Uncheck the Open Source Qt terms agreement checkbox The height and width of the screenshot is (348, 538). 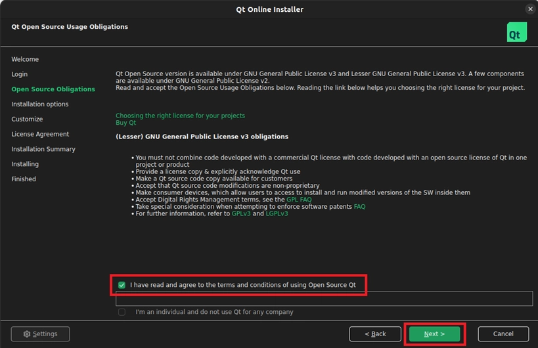click(122, 285)
